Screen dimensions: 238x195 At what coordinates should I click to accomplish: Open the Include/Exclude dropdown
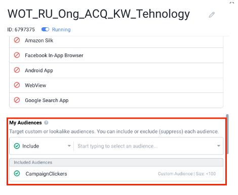tap(42, 146)
